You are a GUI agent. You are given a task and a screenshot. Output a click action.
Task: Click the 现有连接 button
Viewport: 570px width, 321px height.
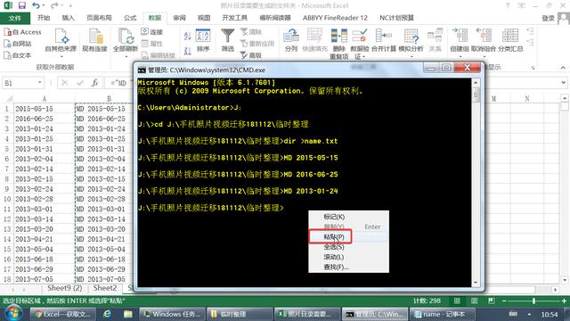(94, 41)
